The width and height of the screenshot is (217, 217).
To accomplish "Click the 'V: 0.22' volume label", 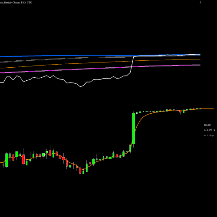I will click(208, 130).
